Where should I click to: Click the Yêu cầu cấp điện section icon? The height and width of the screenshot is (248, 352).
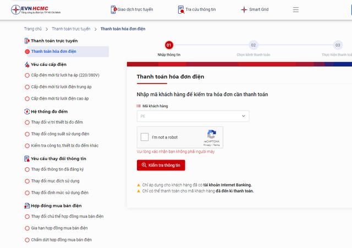coord(27,65)
